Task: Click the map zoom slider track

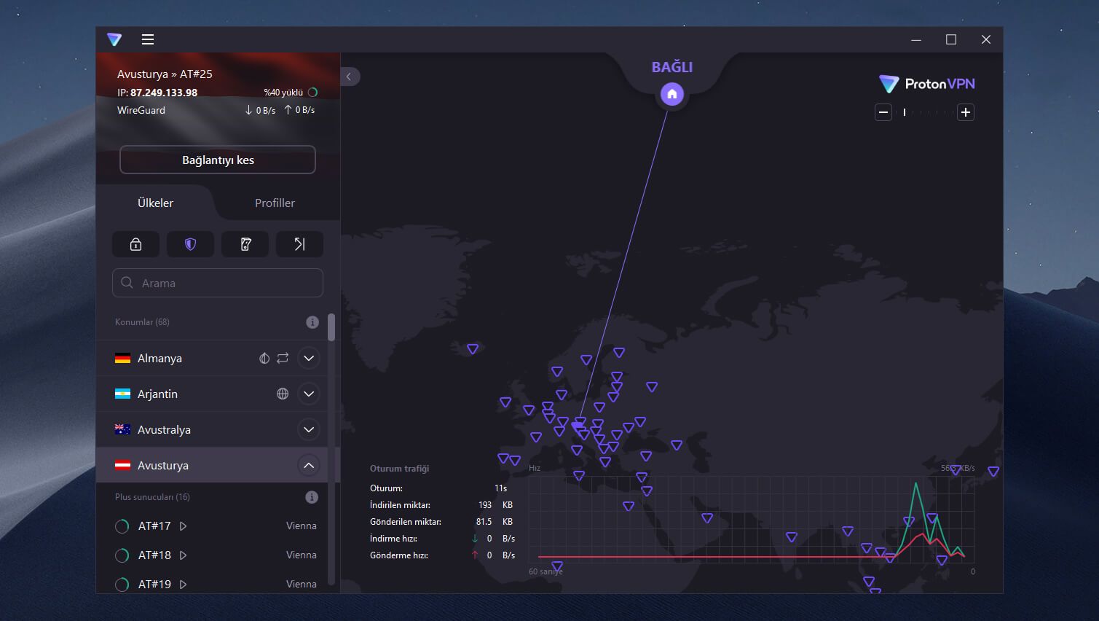Action: click(924, 112)
